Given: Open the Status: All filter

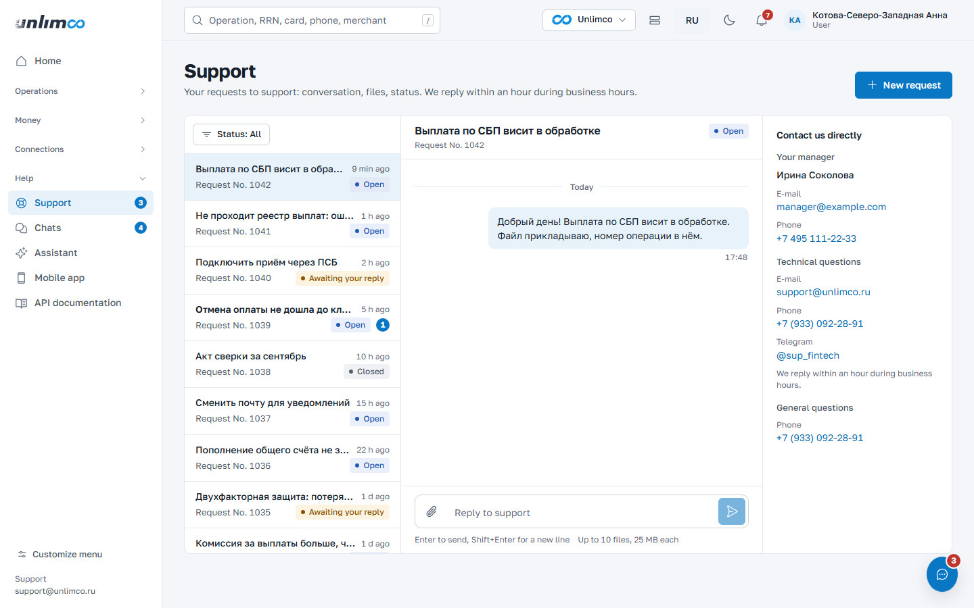Looking at the screenshot, I should (231, 134).
